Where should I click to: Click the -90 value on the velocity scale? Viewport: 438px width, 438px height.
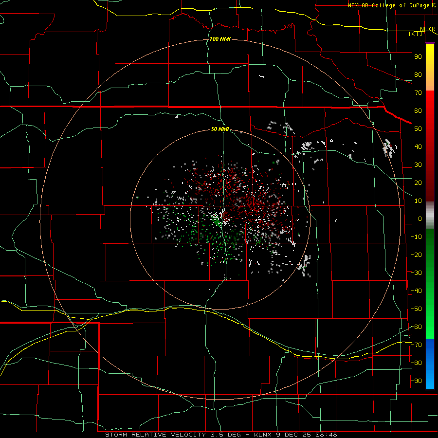point(416,381)
